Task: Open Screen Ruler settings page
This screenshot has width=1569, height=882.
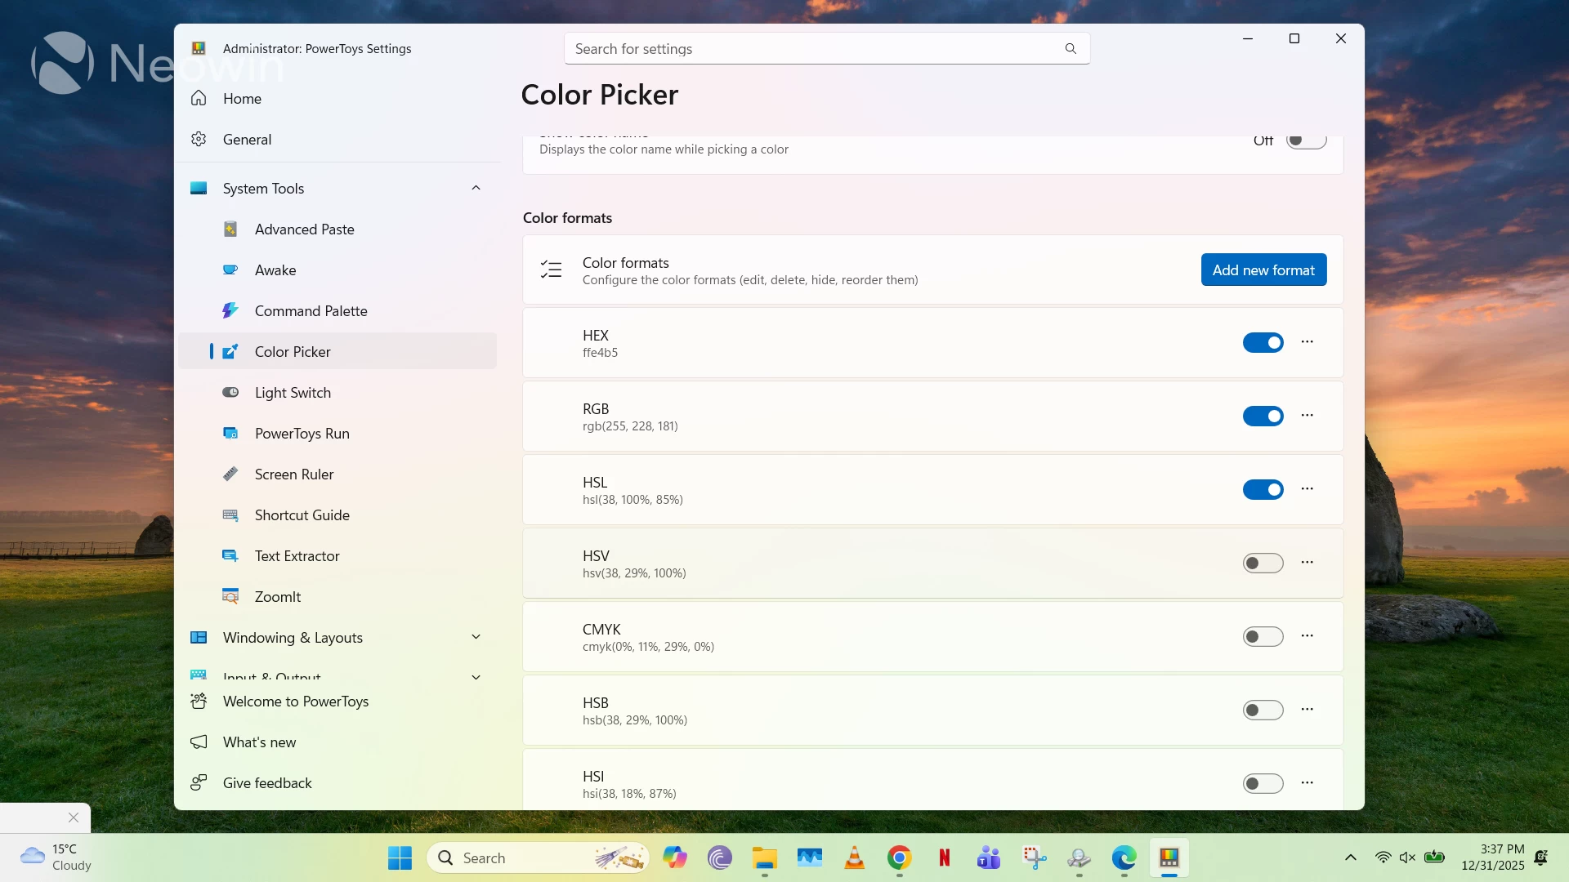Action: 337,474
